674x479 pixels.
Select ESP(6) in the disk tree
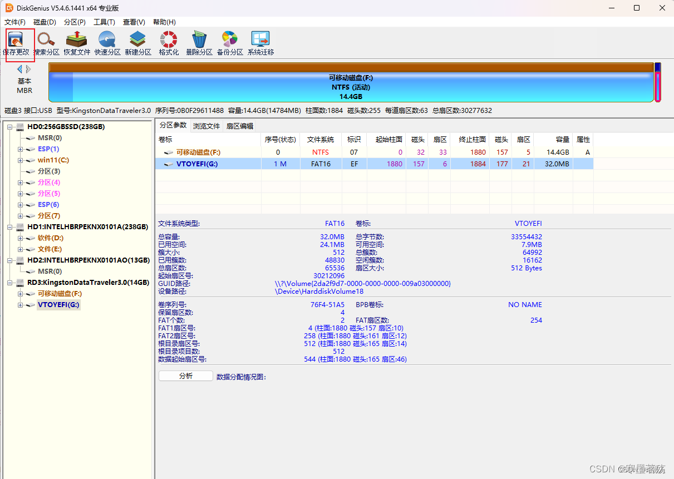click(48, 205)
